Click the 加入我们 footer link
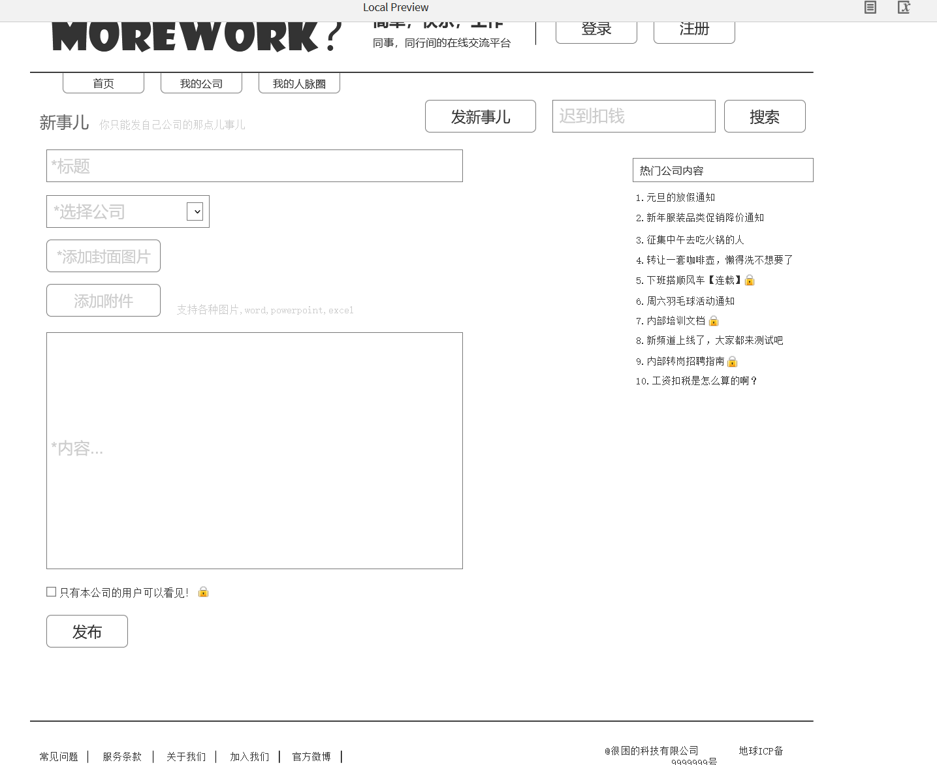This screenshot has height=765, width=937. pyautogui.click(x=249, y=757)
